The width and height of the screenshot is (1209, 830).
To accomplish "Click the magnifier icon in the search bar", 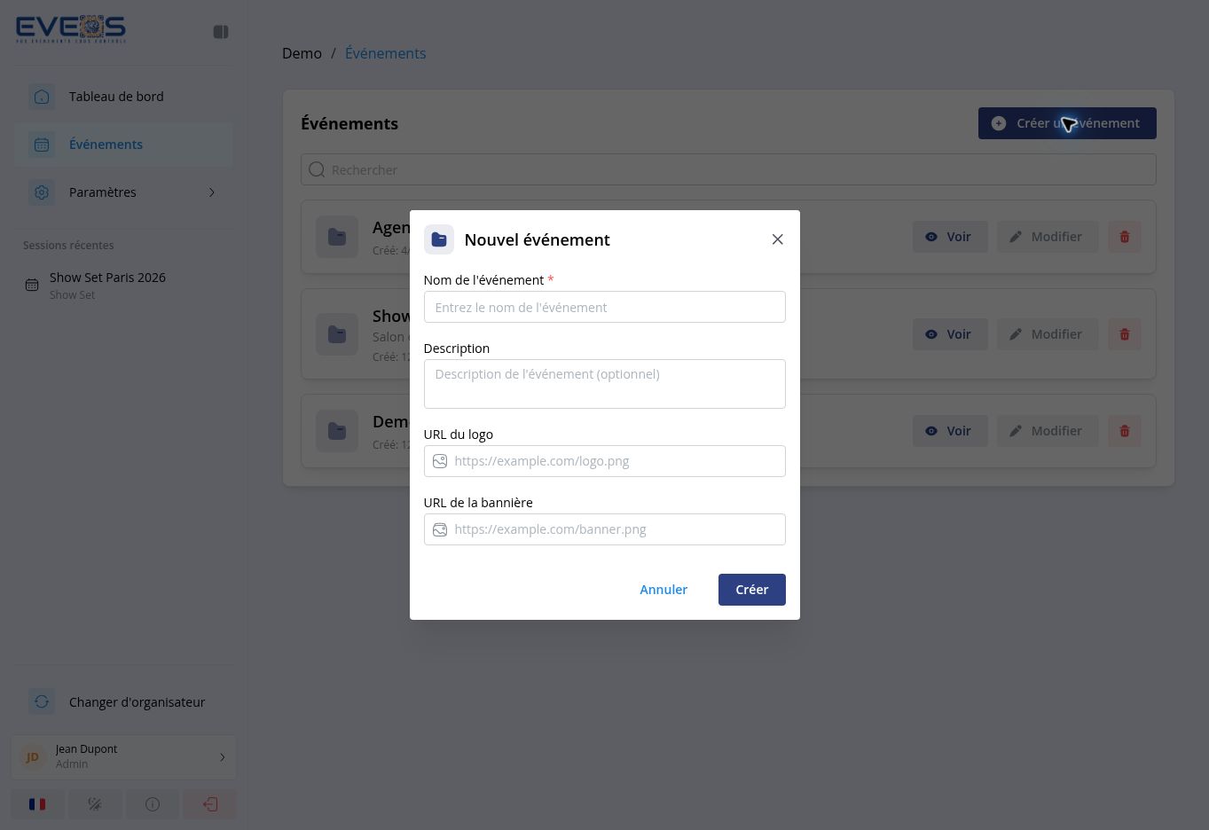I will click(317, 170).
